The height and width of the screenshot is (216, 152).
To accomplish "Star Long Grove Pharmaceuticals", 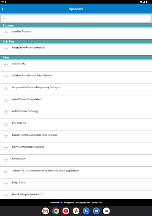I will (6, 49).
